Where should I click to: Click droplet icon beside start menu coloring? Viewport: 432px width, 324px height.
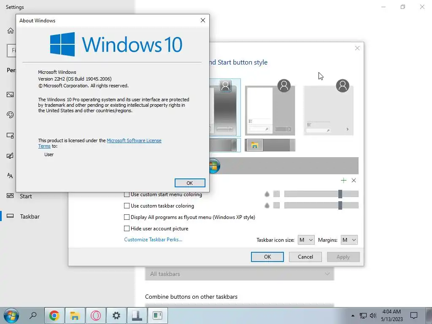click(x=267, y=194)
